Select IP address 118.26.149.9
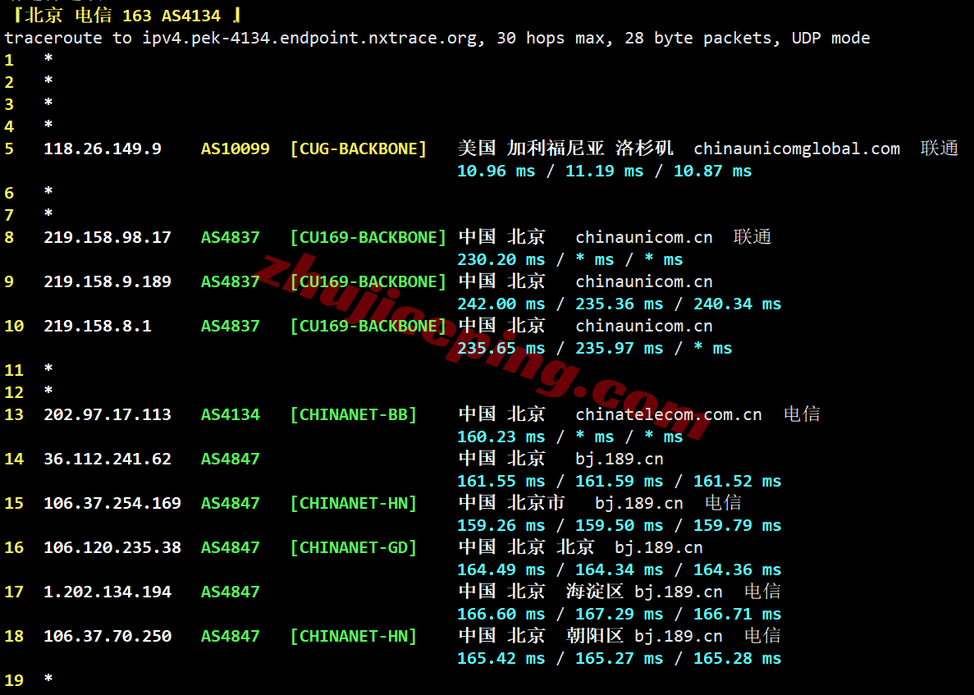 tap(103, 149)
